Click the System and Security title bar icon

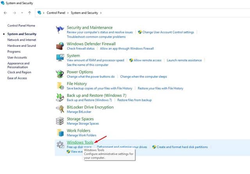click(3, 3)
